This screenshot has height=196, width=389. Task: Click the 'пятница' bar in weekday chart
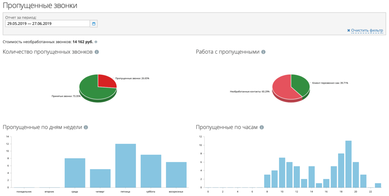point(126,166)
